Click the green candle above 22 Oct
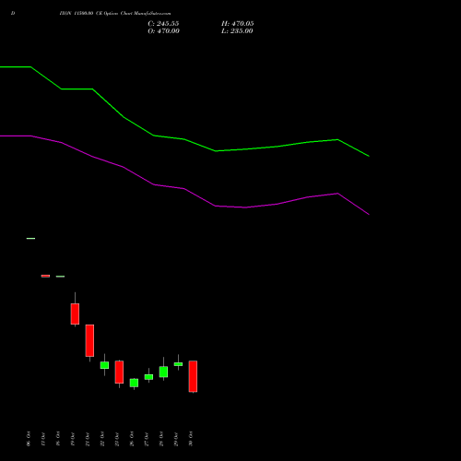 pyautogui.click(x=104, y=365)
